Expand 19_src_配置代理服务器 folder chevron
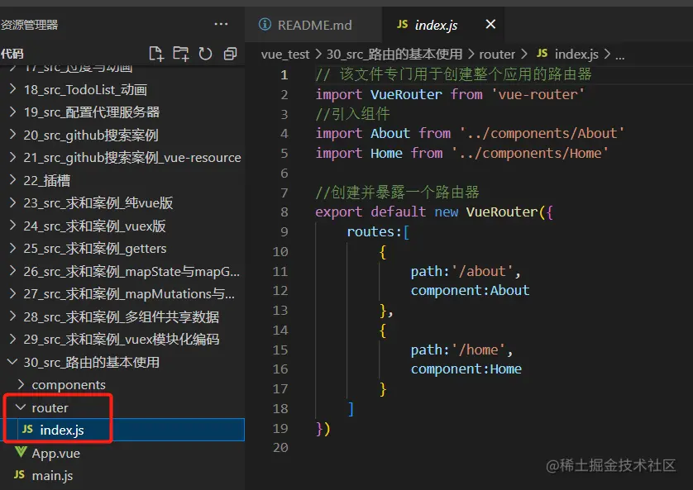Viewport: 693px width, 490px height. [x=12, y=112]
